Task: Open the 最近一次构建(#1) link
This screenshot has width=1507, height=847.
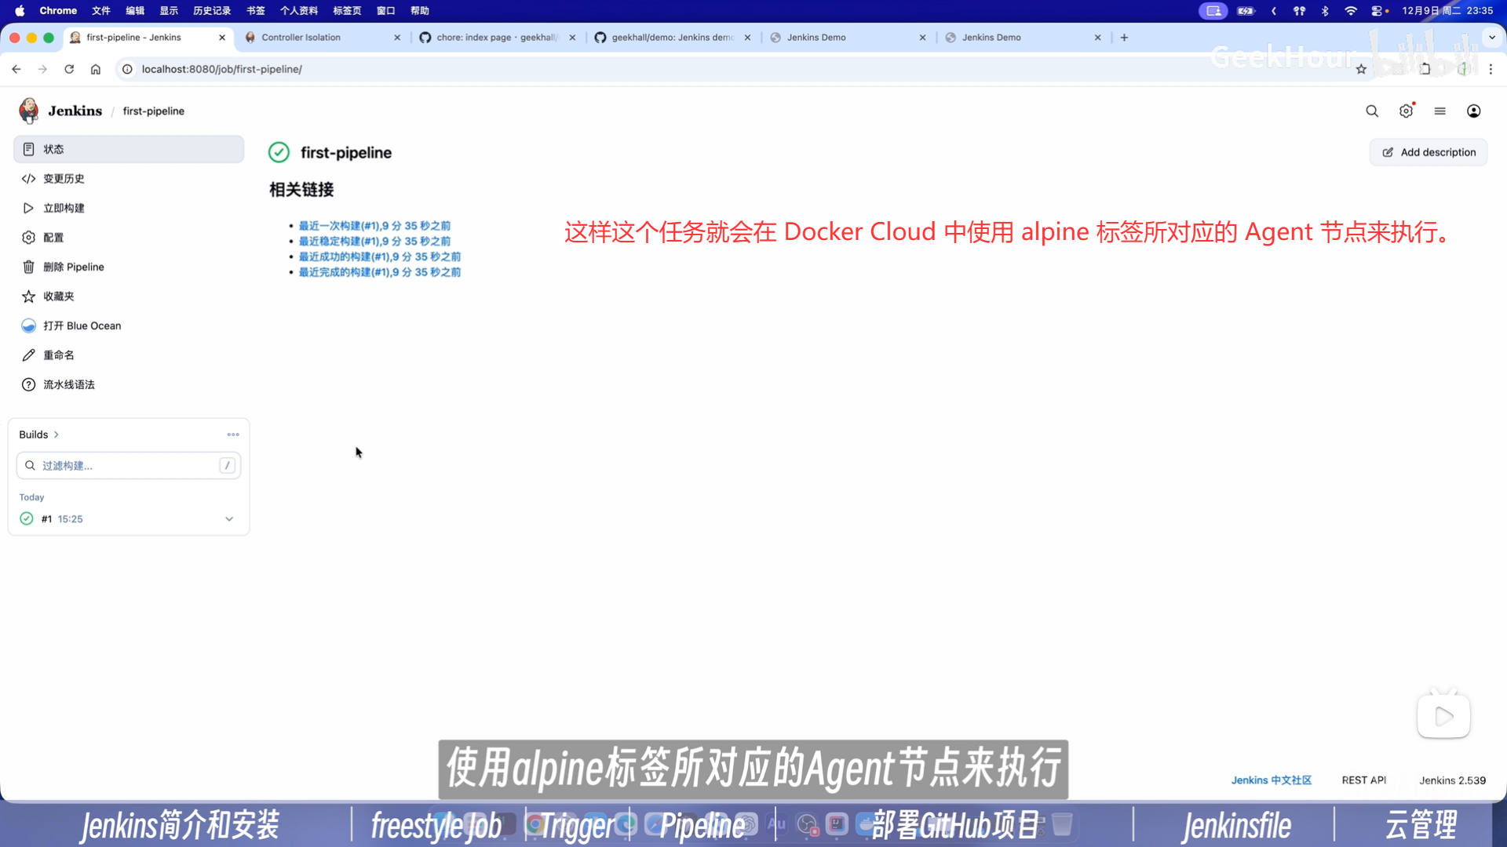Action: (374, 226)
